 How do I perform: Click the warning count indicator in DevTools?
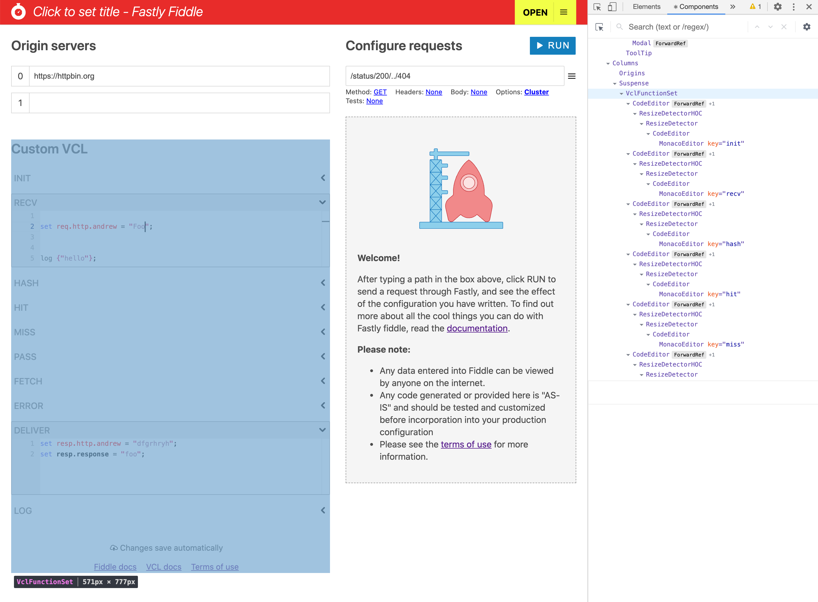755,7
